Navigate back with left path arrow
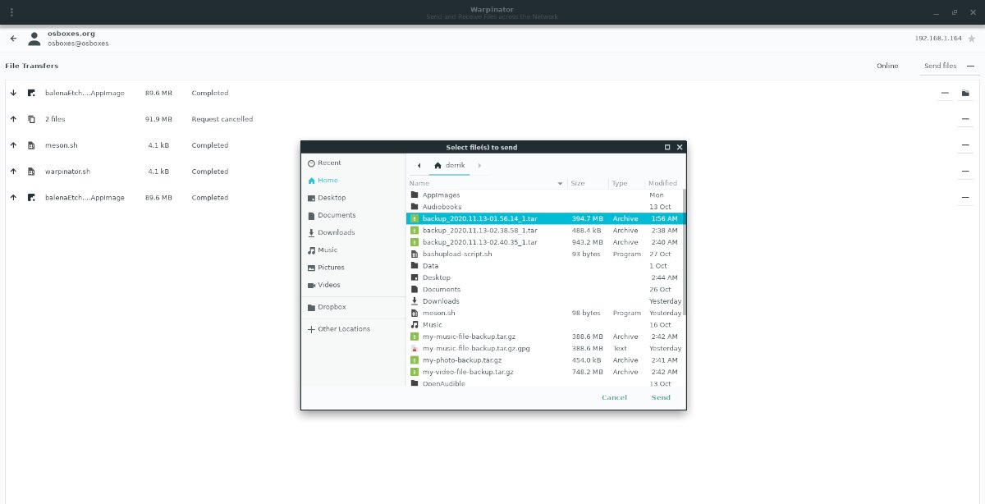 pos(419,166)
